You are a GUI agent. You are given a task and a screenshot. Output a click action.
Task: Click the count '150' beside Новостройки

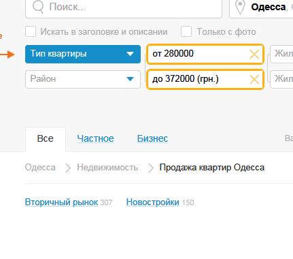click(188, 202)
